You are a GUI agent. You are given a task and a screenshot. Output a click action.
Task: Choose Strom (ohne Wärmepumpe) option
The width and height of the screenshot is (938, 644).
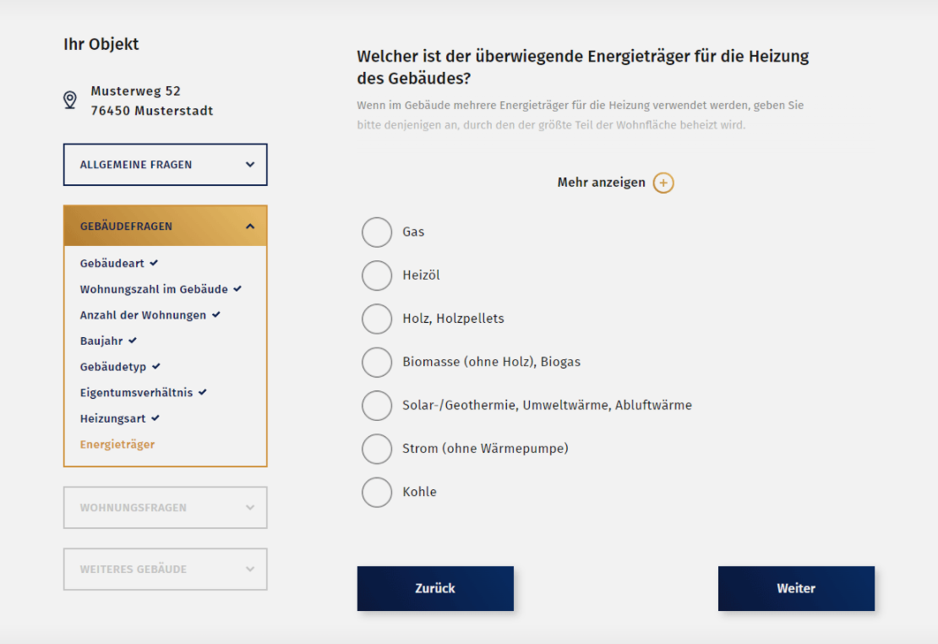[x=377, y=449]
